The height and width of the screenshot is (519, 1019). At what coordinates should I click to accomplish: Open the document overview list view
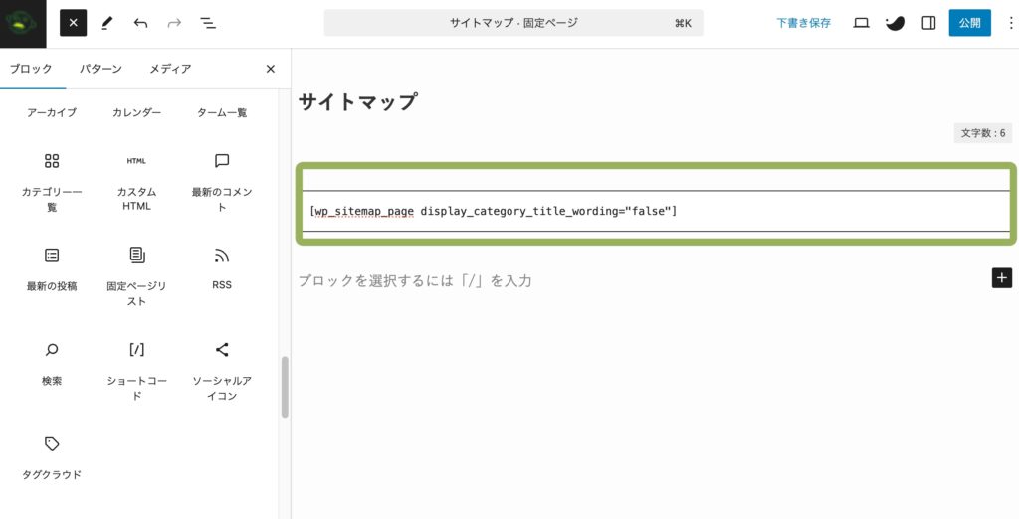coord(208,24)
